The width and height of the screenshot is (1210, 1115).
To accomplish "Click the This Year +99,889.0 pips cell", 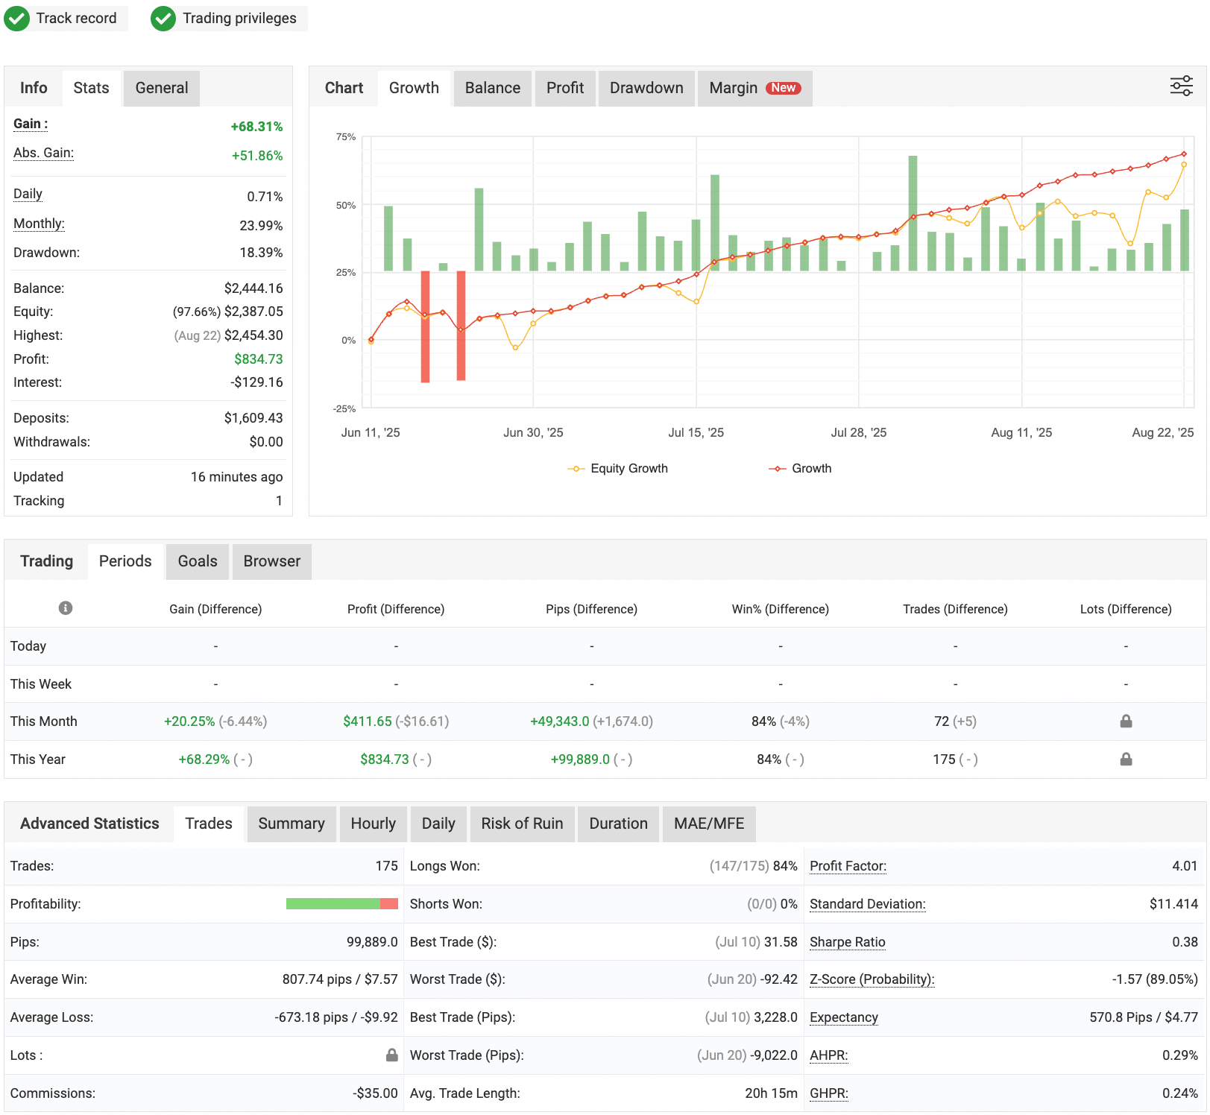I will coord(591,759).
